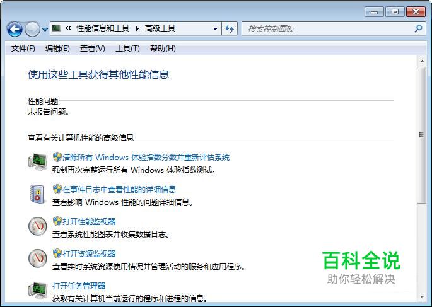Screen dimensions: 432x307
Task: Open the 查看(V) menu
Action: coord(92,49)
